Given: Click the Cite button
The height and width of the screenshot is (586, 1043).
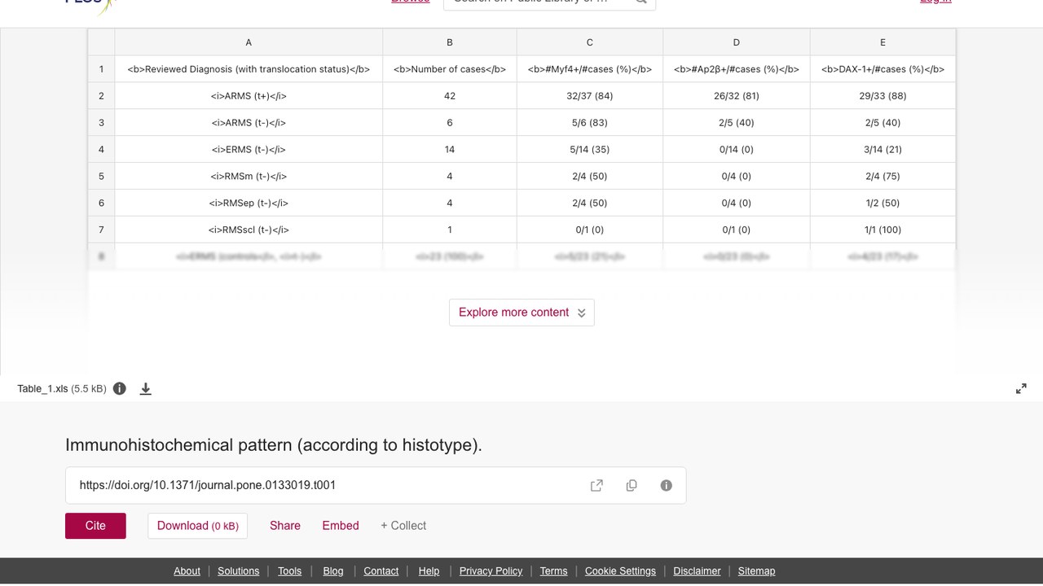Looking at the screenshot, I should [x=95, y=526].
